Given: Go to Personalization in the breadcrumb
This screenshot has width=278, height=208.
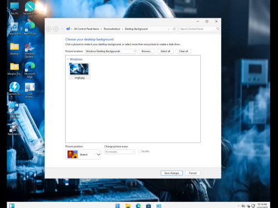Looking at the screenshot, I should click(x=112, y=29).
